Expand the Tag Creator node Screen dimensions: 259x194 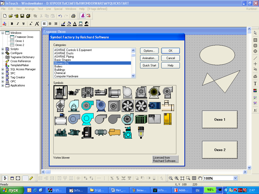pos(3,77)
